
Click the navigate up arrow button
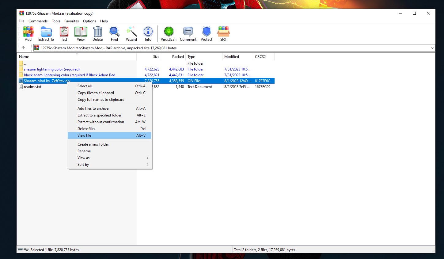point(24,48)
